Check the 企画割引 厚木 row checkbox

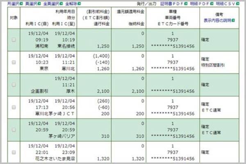click(14, 85)
